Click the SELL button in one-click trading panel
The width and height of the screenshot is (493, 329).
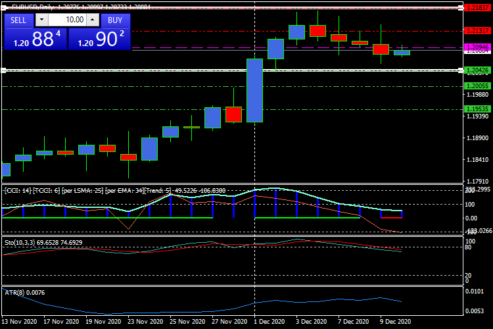(x=18, y=20)
